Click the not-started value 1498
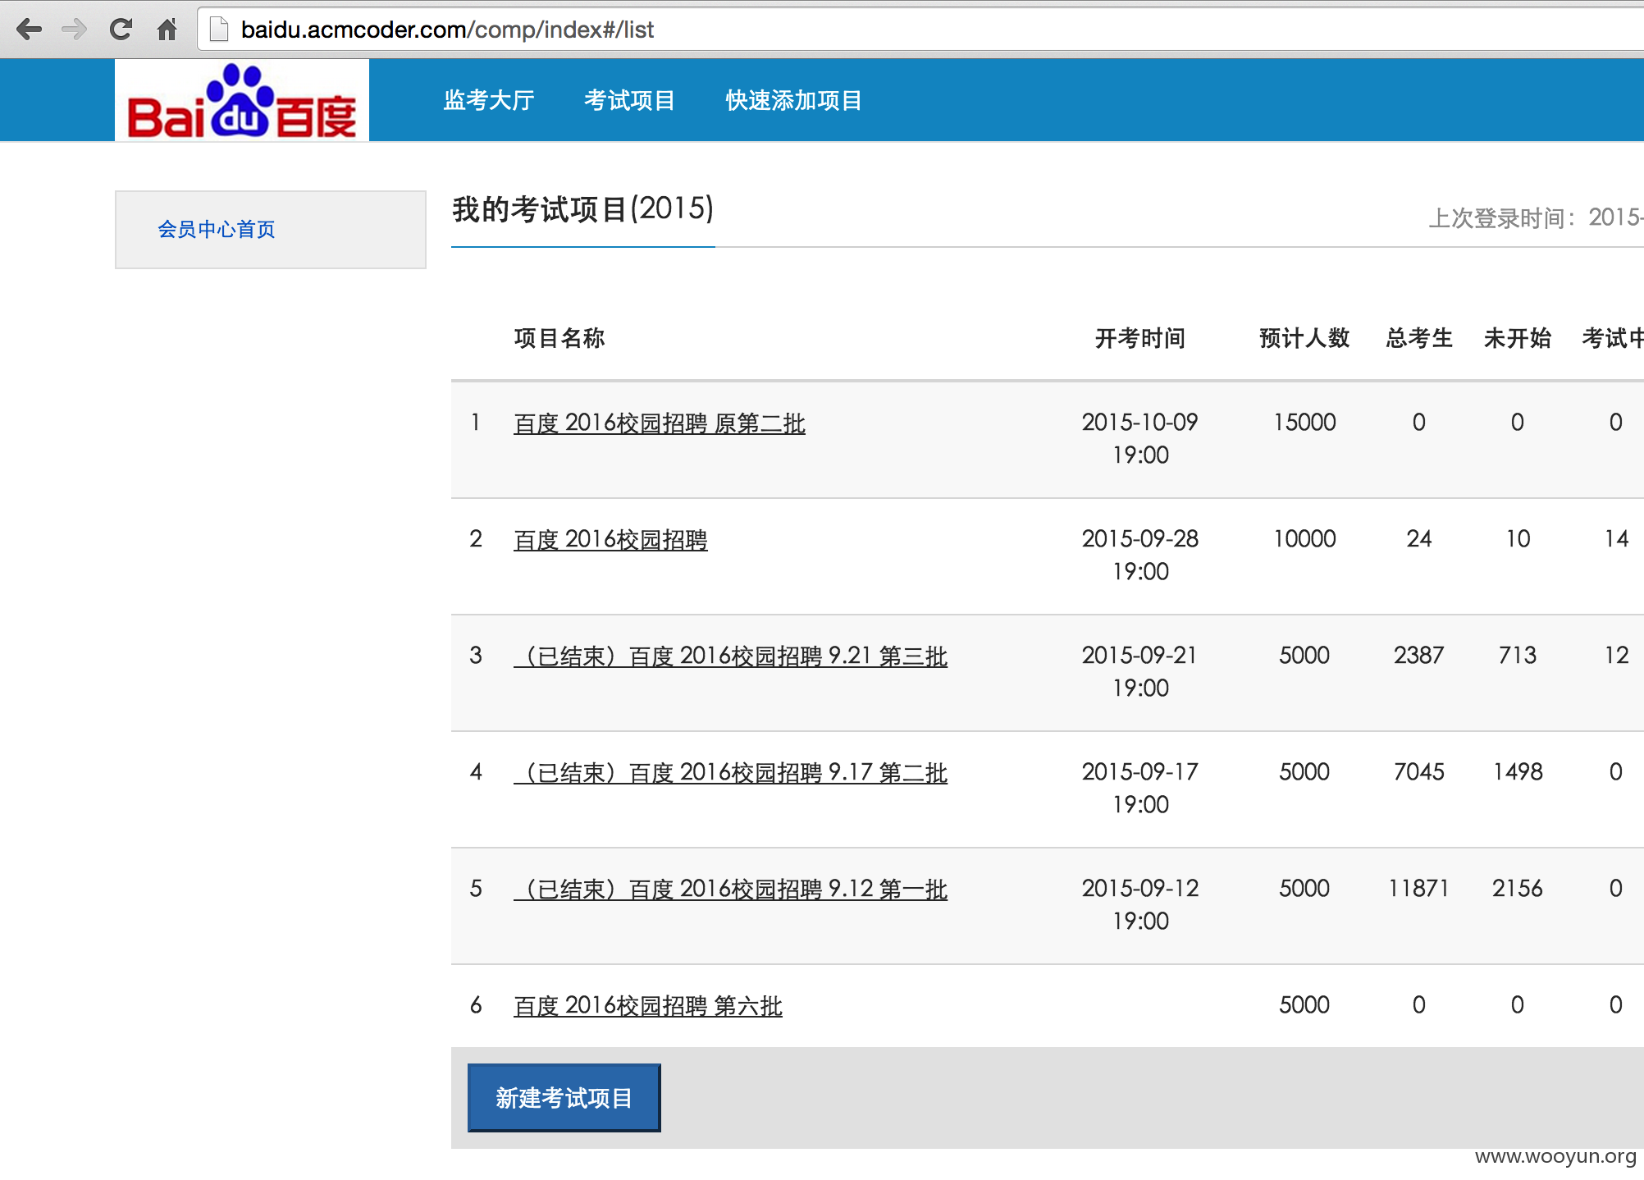The image size is (1644, 1180). 1518,772
